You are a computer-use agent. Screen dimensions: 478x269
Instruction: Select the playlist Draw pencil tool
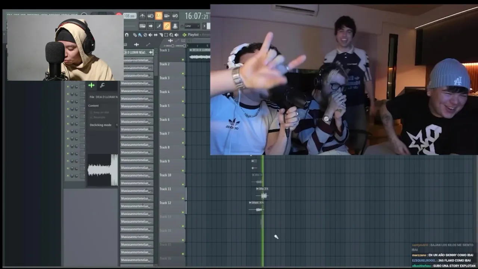135,35
